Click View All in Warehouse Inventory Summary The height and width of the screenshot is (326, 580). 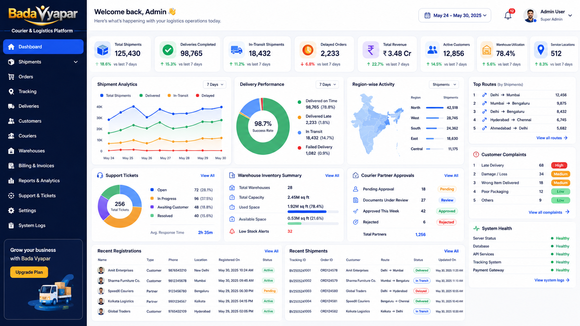tap(332, 176)
